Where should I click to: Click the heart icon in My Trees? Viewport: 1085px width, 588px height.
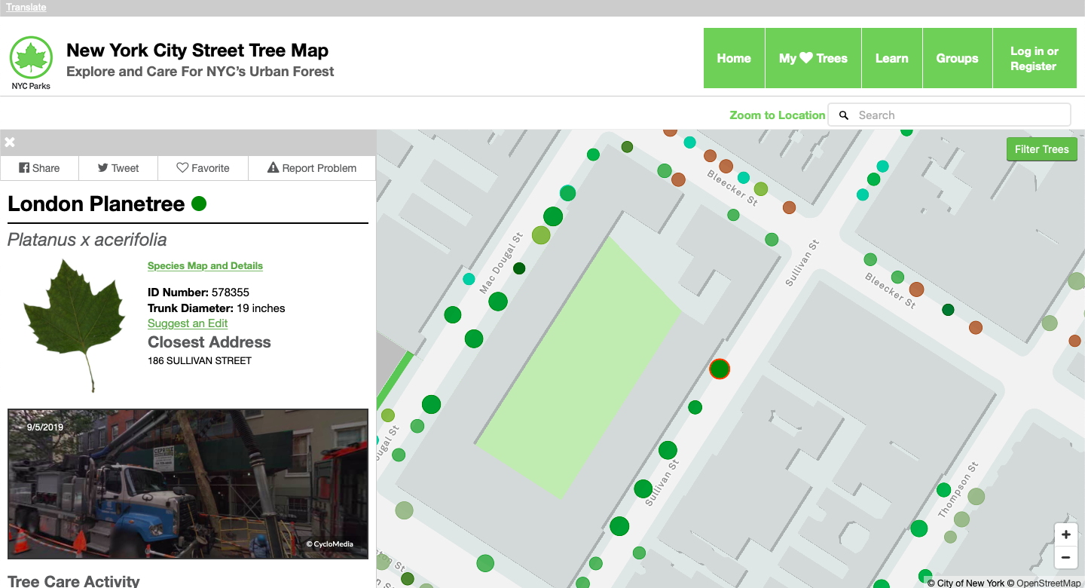tap(806, 58)
